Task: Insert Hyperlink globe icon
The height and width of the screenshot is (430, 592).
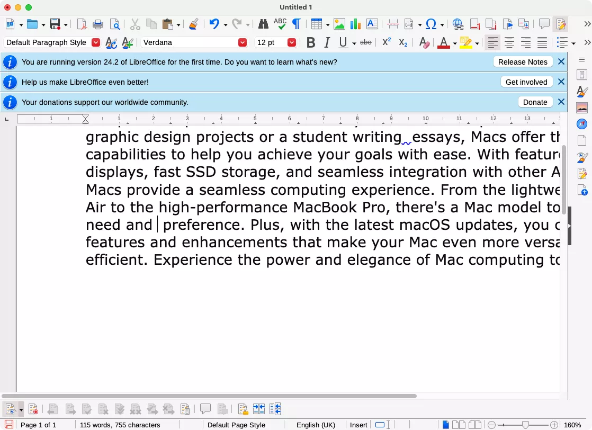Action: pyautogui.click(x=458, y=24)
